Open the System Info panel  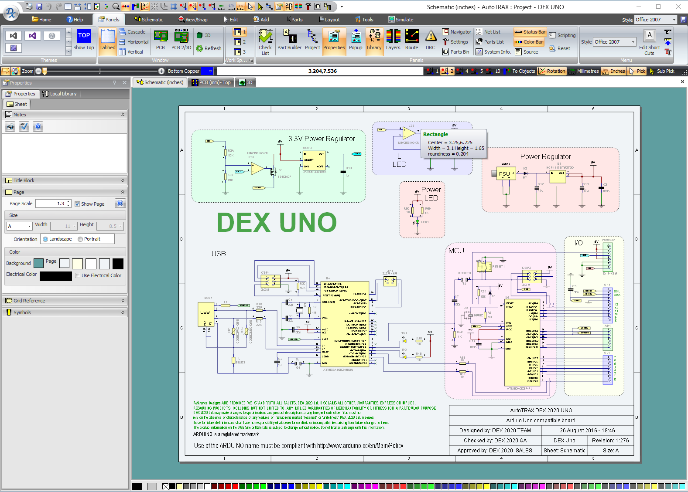pyautogui.click(x=493, y=52)
